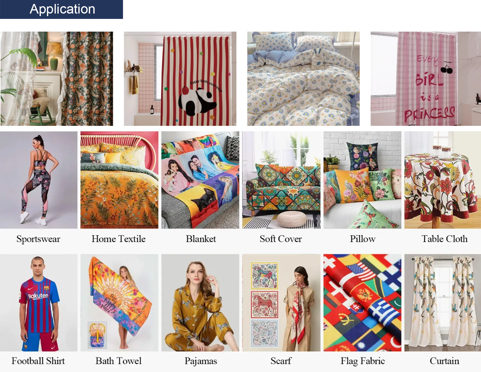
Task: Open the Flag Fabric image
Action: 363,303
